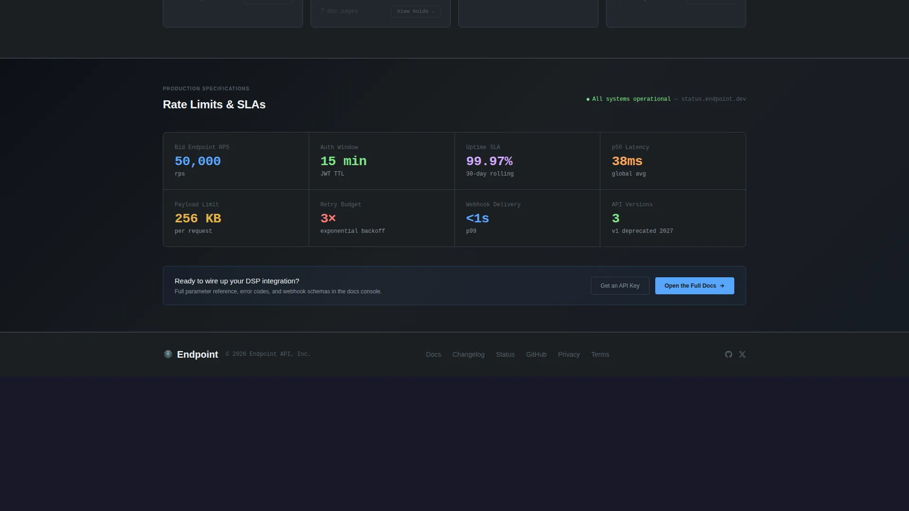Click the Endpoint logo icon
Image resolution: width=909 pixels, height=511 pixels.
coord(168,354)
